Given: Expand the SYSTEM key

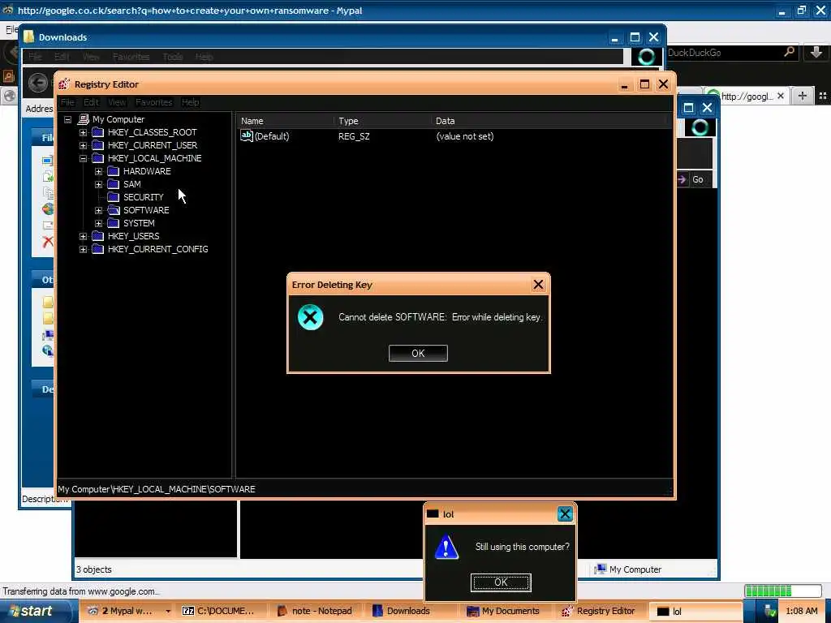Looking at the screenshot, I should click(98, 223).
